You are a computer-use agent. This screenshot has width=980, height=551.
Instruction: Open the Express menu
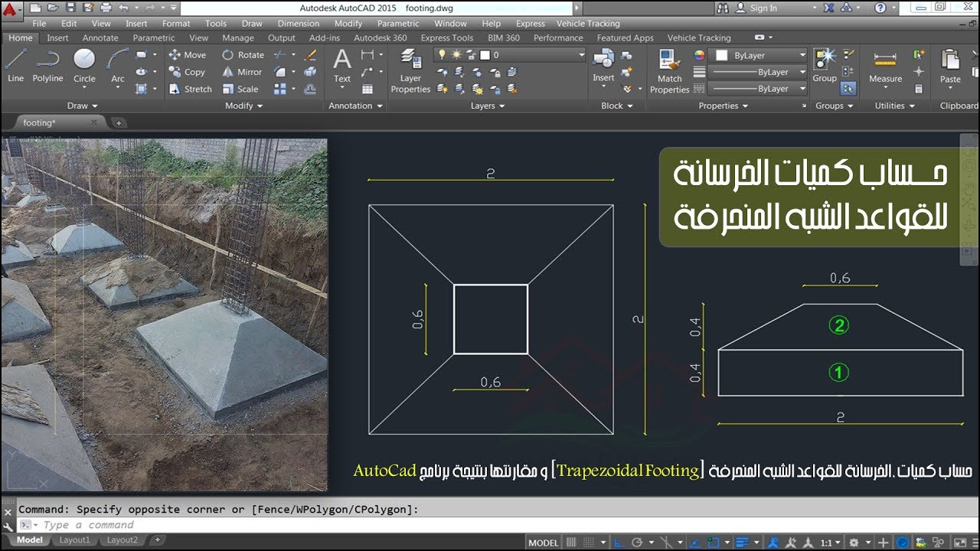530,24
